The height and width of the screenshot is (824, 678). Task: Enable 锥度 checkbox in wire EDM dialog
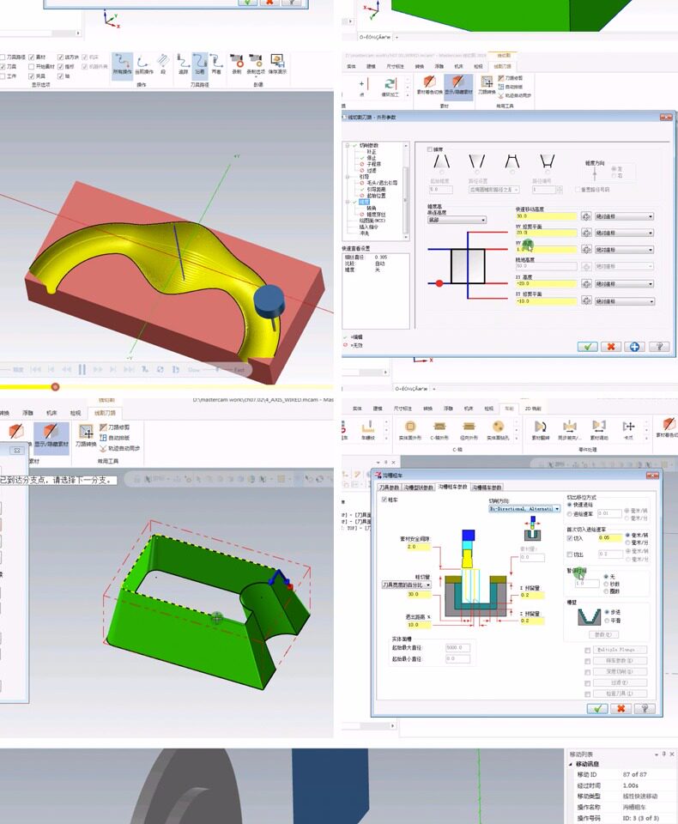point(429,149)
